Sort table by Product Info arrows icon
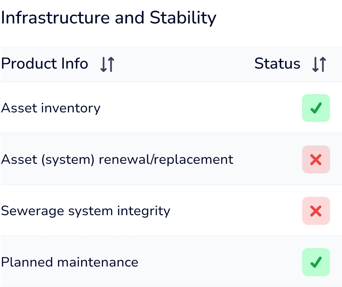 [107, 65]
